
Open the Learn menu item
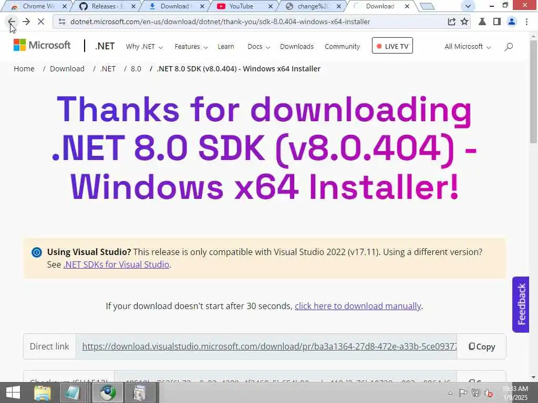pos(226,46)
